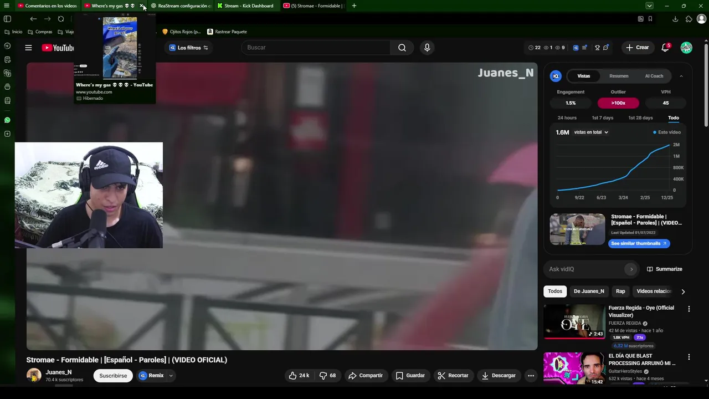Open the Los filtros dropdown
The height and width of the screenshot is (399, 709).
pyautogui.click(x=189, y=48)
